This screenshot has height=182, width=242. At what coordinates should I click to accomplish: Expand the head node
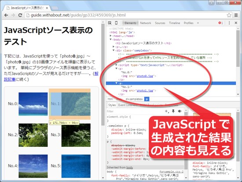(110, 36)
